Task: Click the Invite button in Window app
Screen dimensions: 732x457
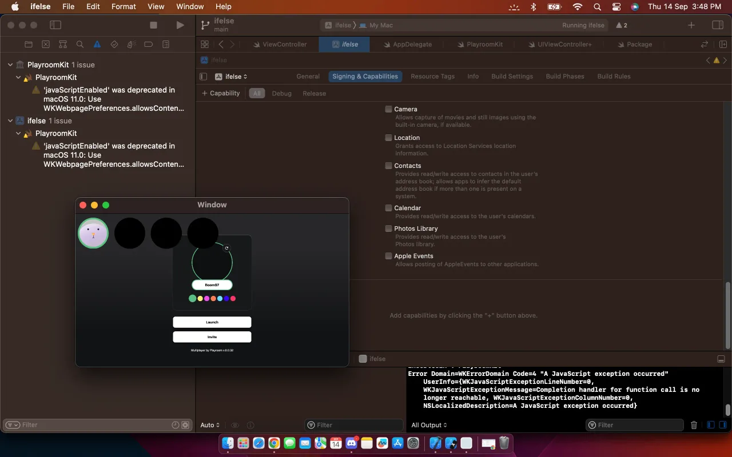Action: pyautogui.click(x=212, y=337)
